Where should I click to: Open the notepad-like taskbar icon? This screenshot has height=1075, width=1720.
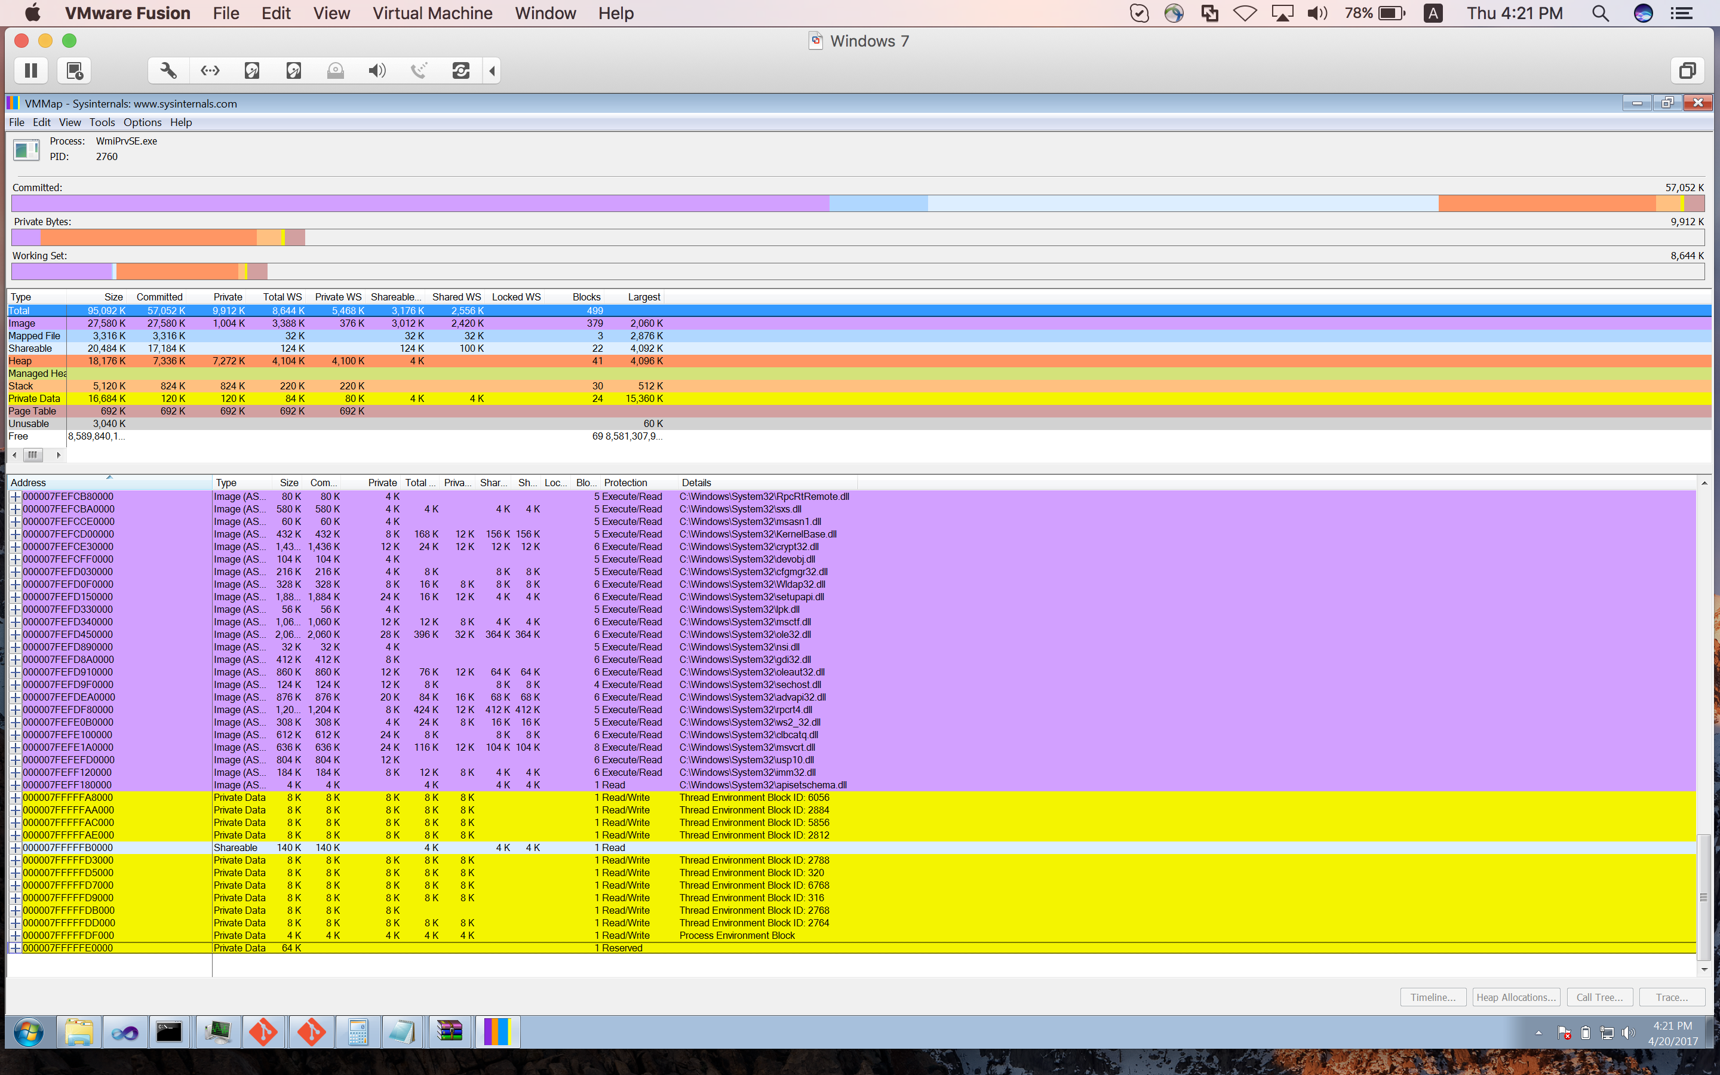click(403, 1031)
